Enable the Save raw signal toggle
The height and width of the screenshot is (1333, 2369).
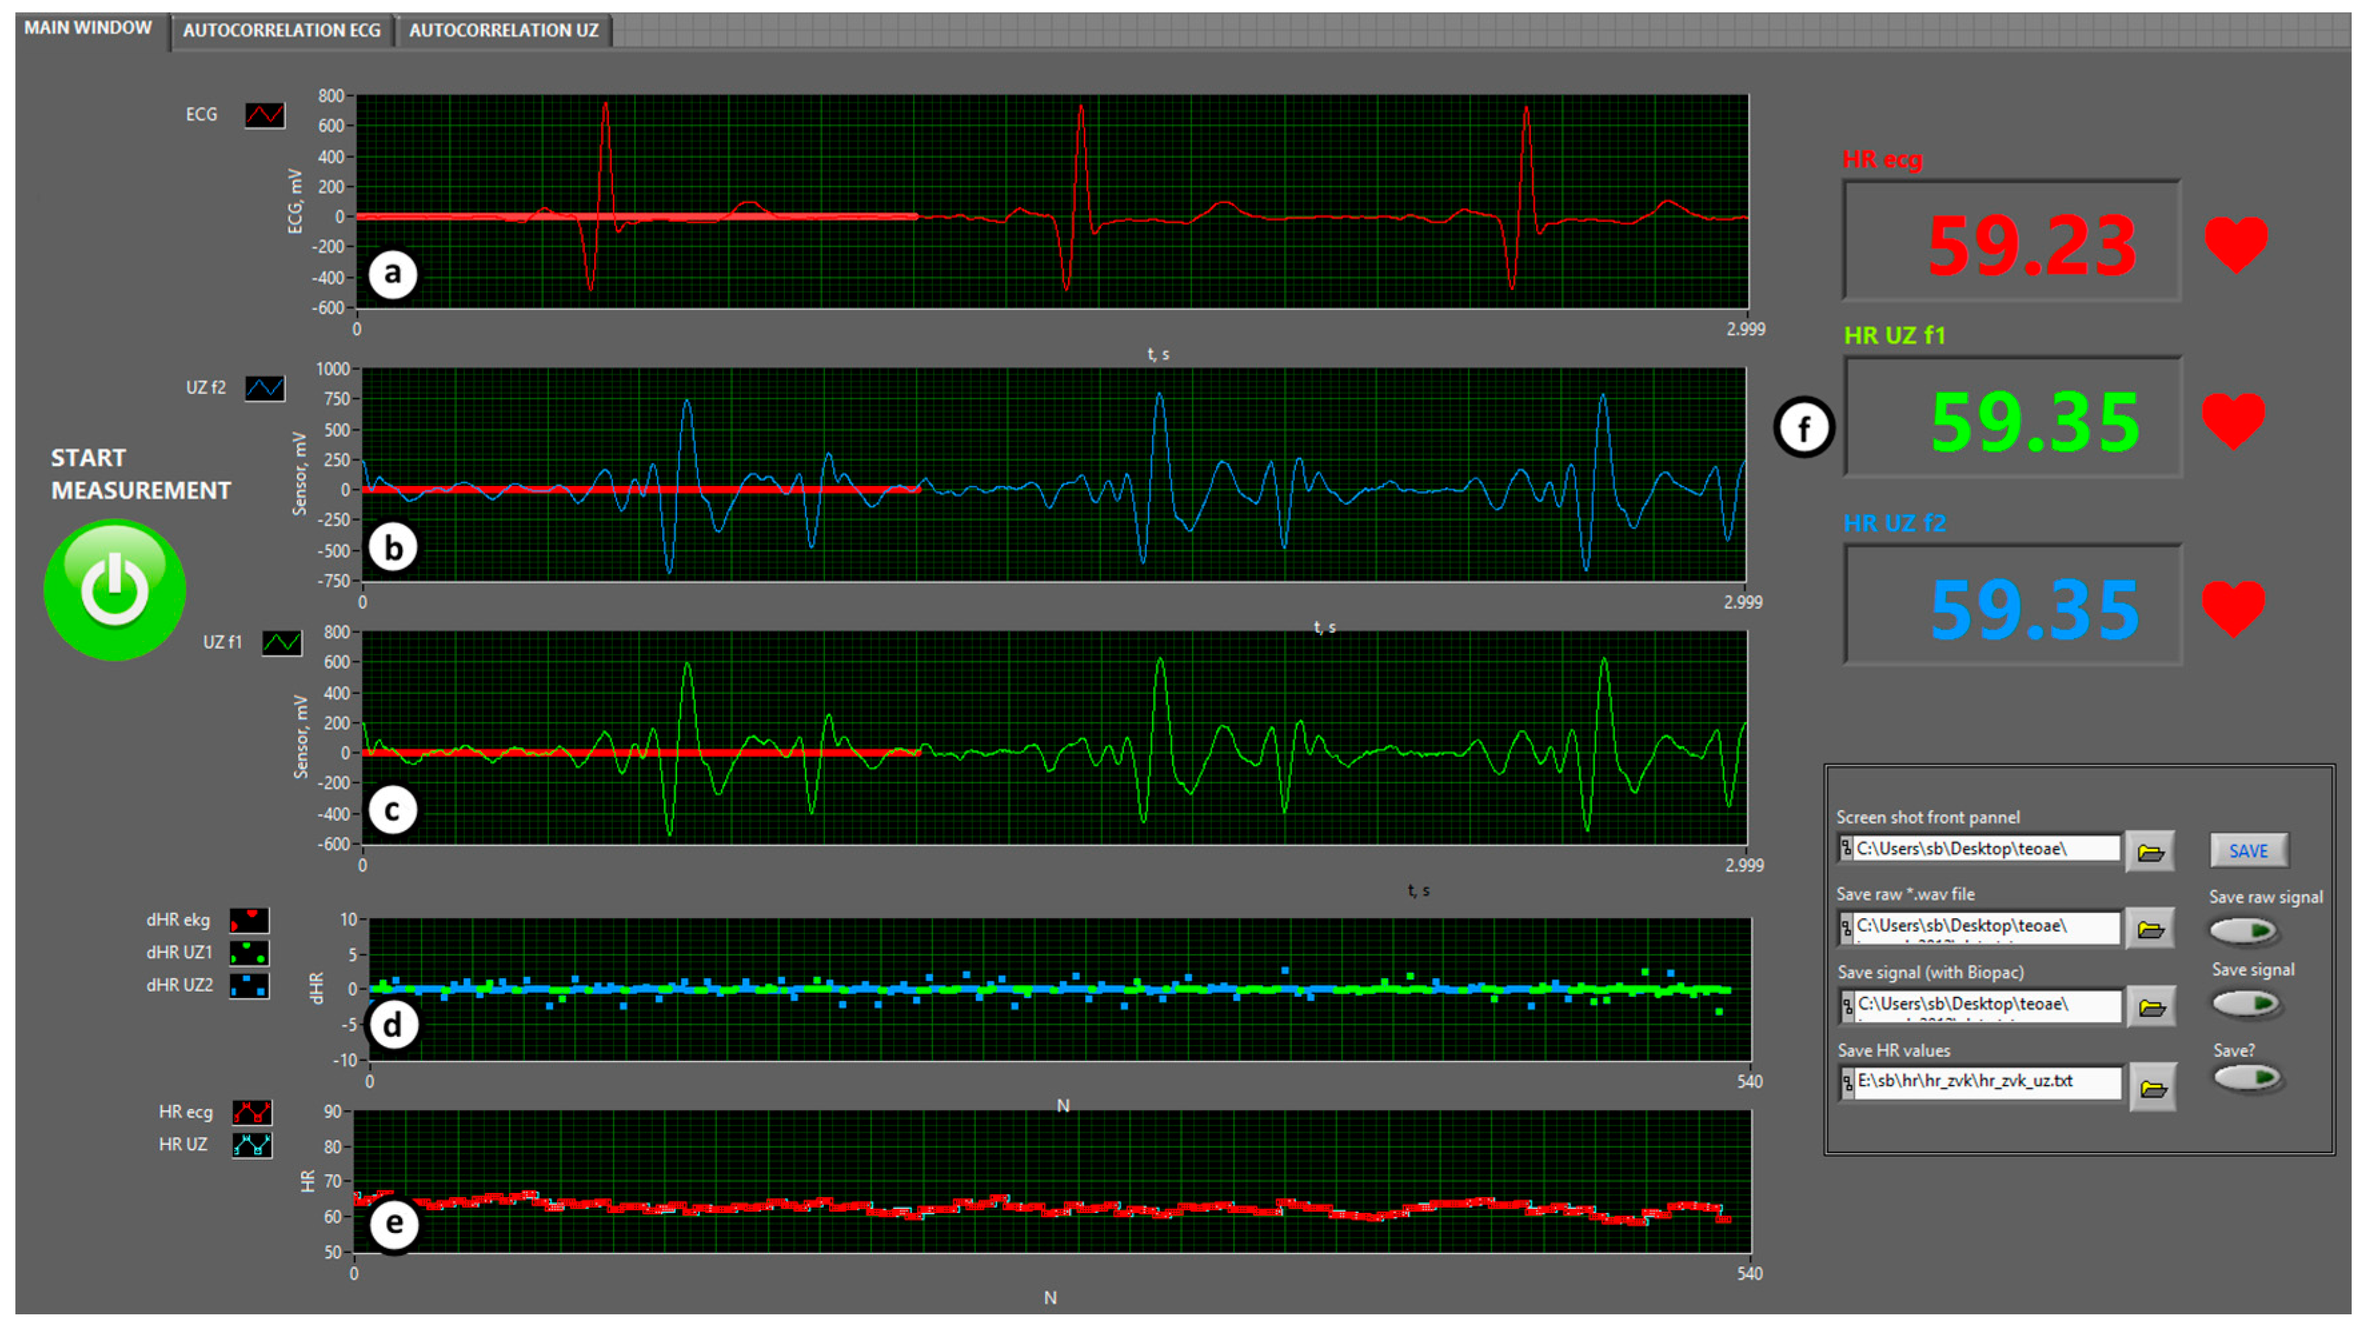[x=2242, y=930]
